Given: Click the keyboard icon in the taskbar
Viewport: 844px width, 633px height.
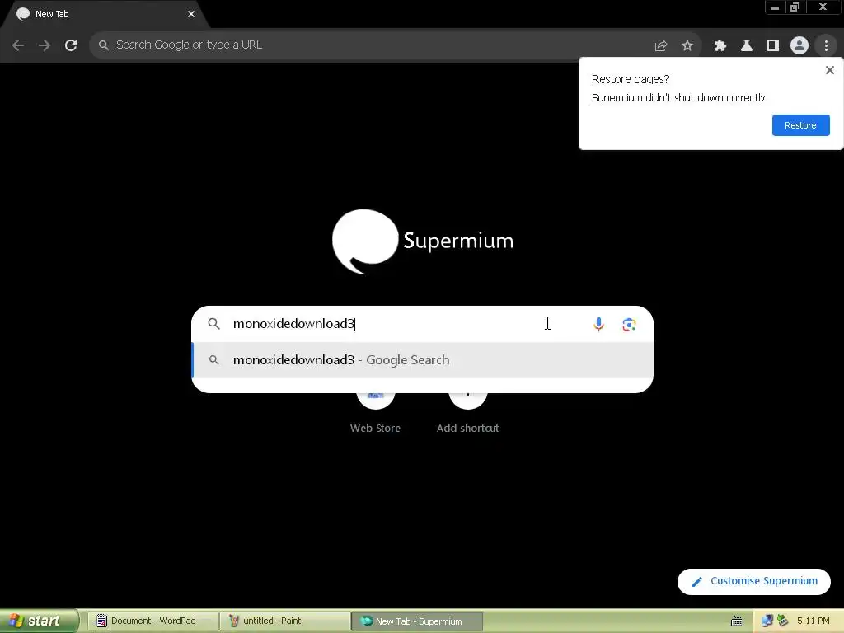Looking at the screenshot, I should click(x=736, y=621).
